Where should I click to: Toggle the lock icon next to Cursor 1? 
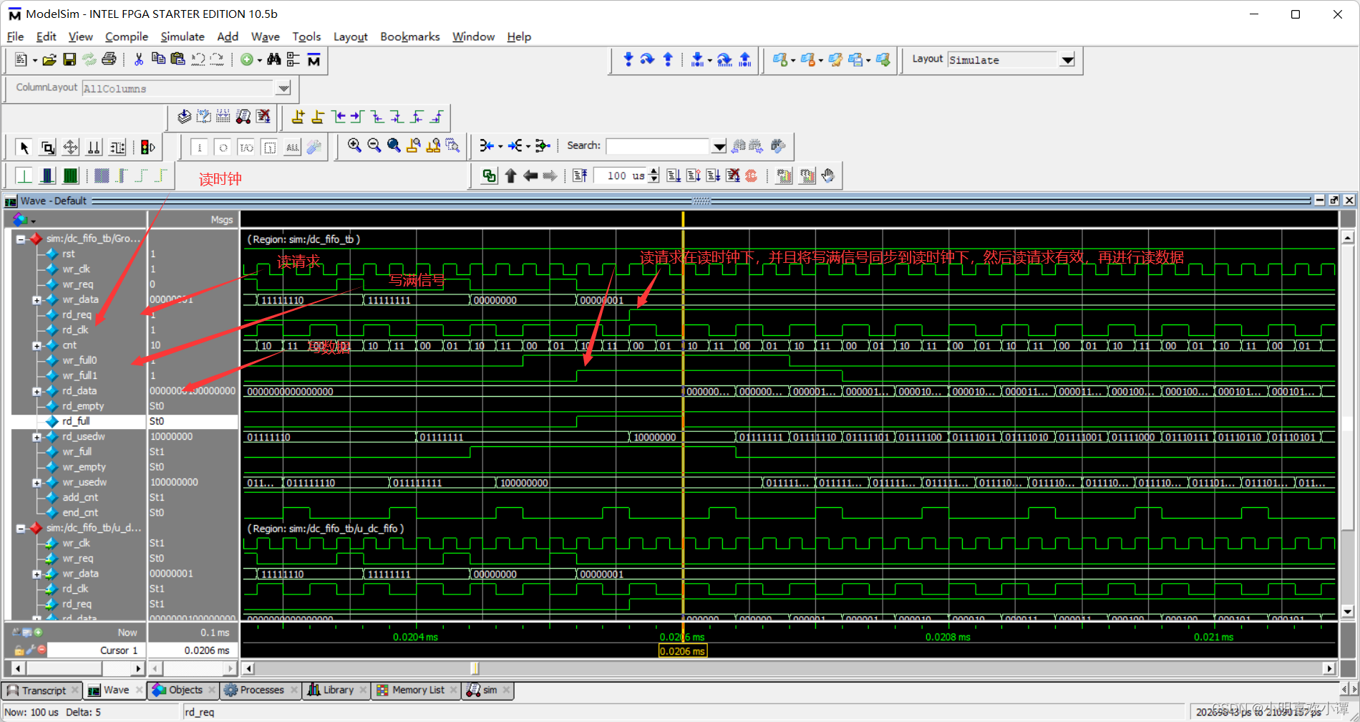(19, 650)
